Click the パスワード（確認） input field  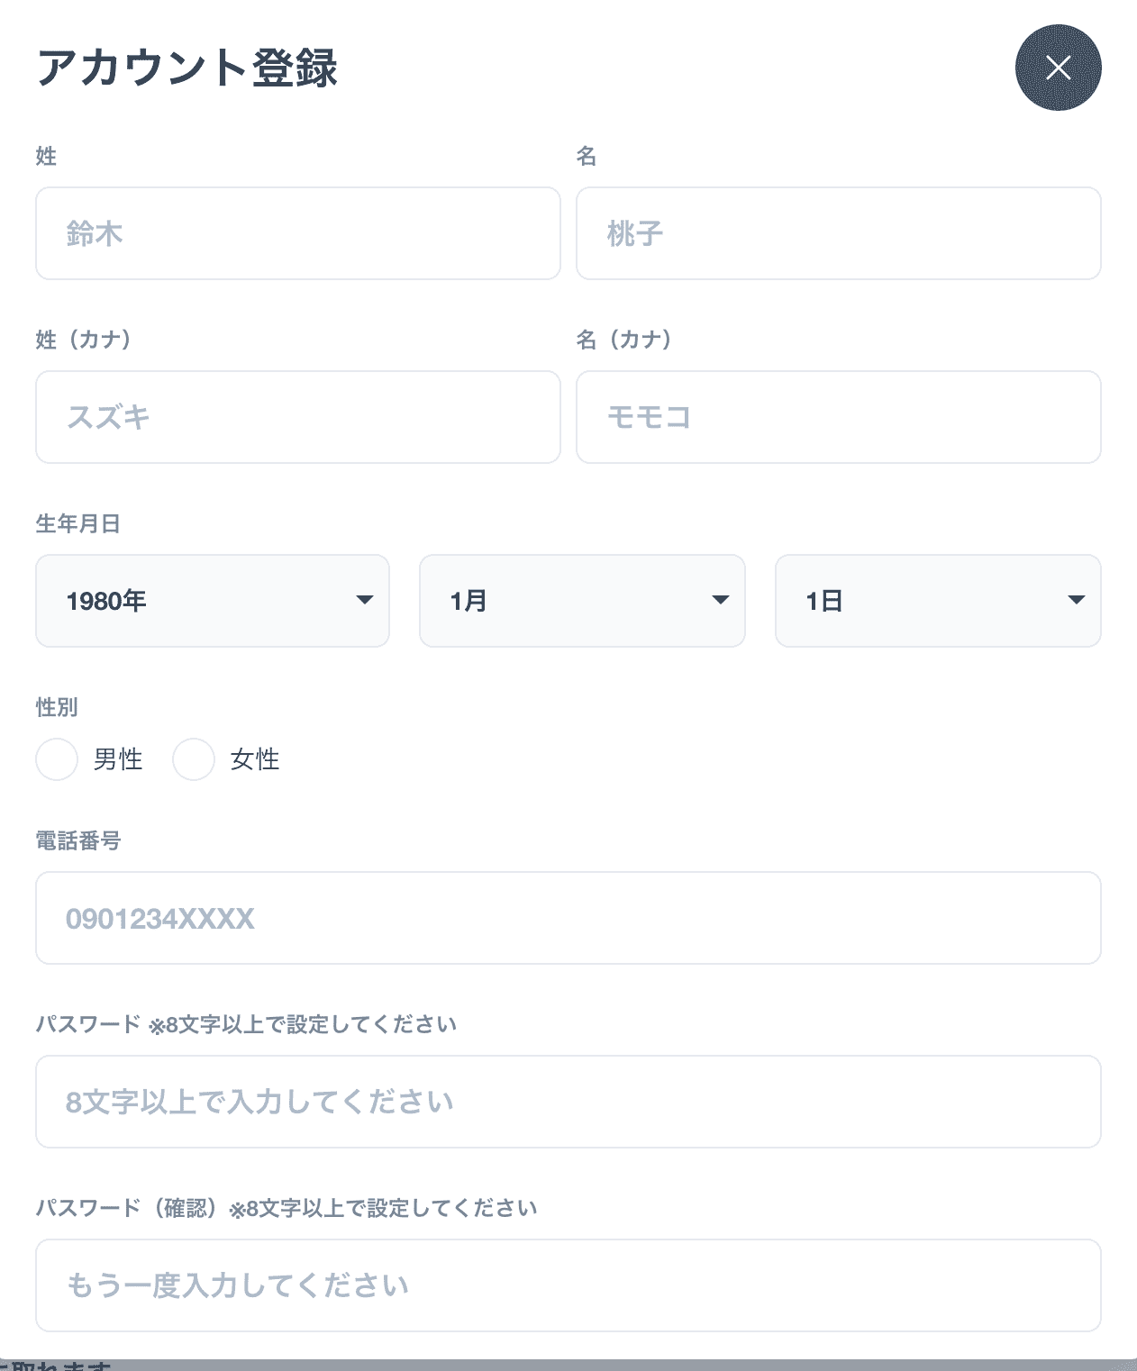pyautogui.click(x=568, y=1285)
